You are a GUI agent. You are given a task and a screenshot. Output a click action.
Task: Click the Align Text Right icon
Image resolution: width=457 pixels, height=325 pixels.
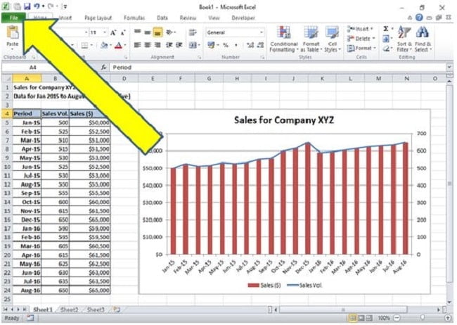point(157,45)
